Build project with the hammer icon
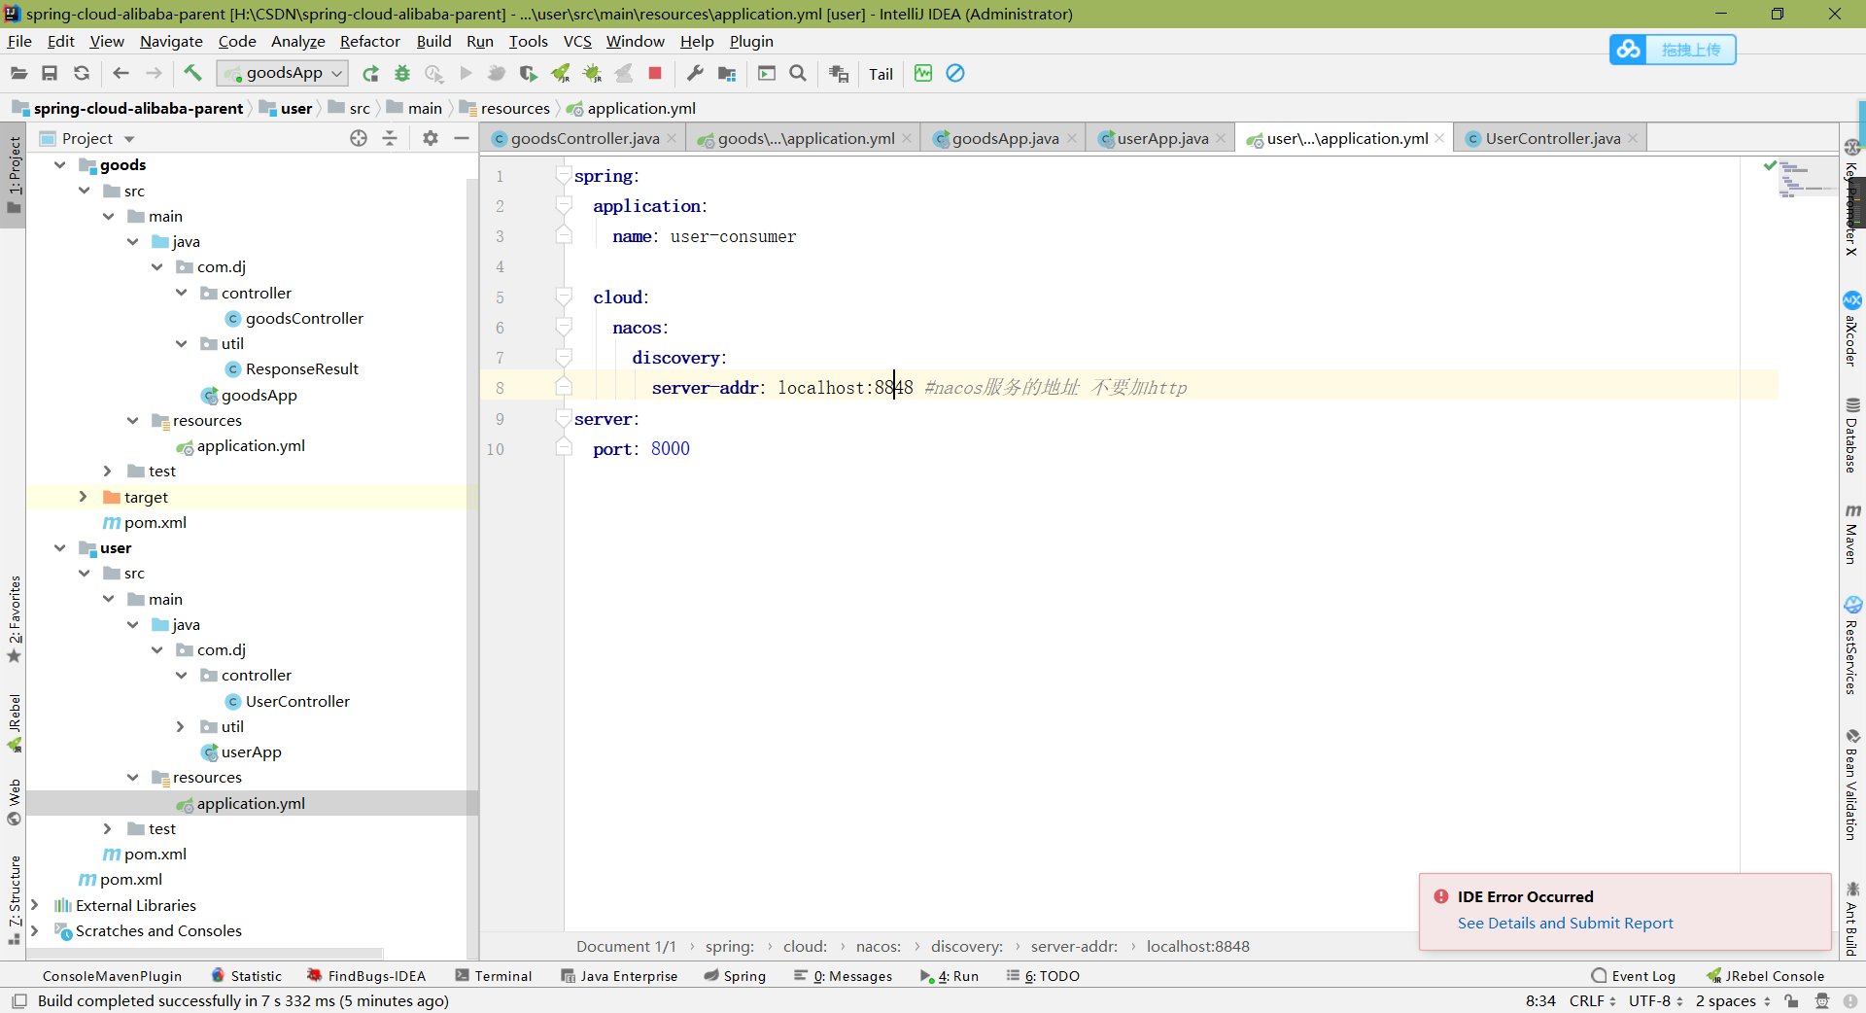This screenshot has width=1866, height=1013. (x=192, y=73)
